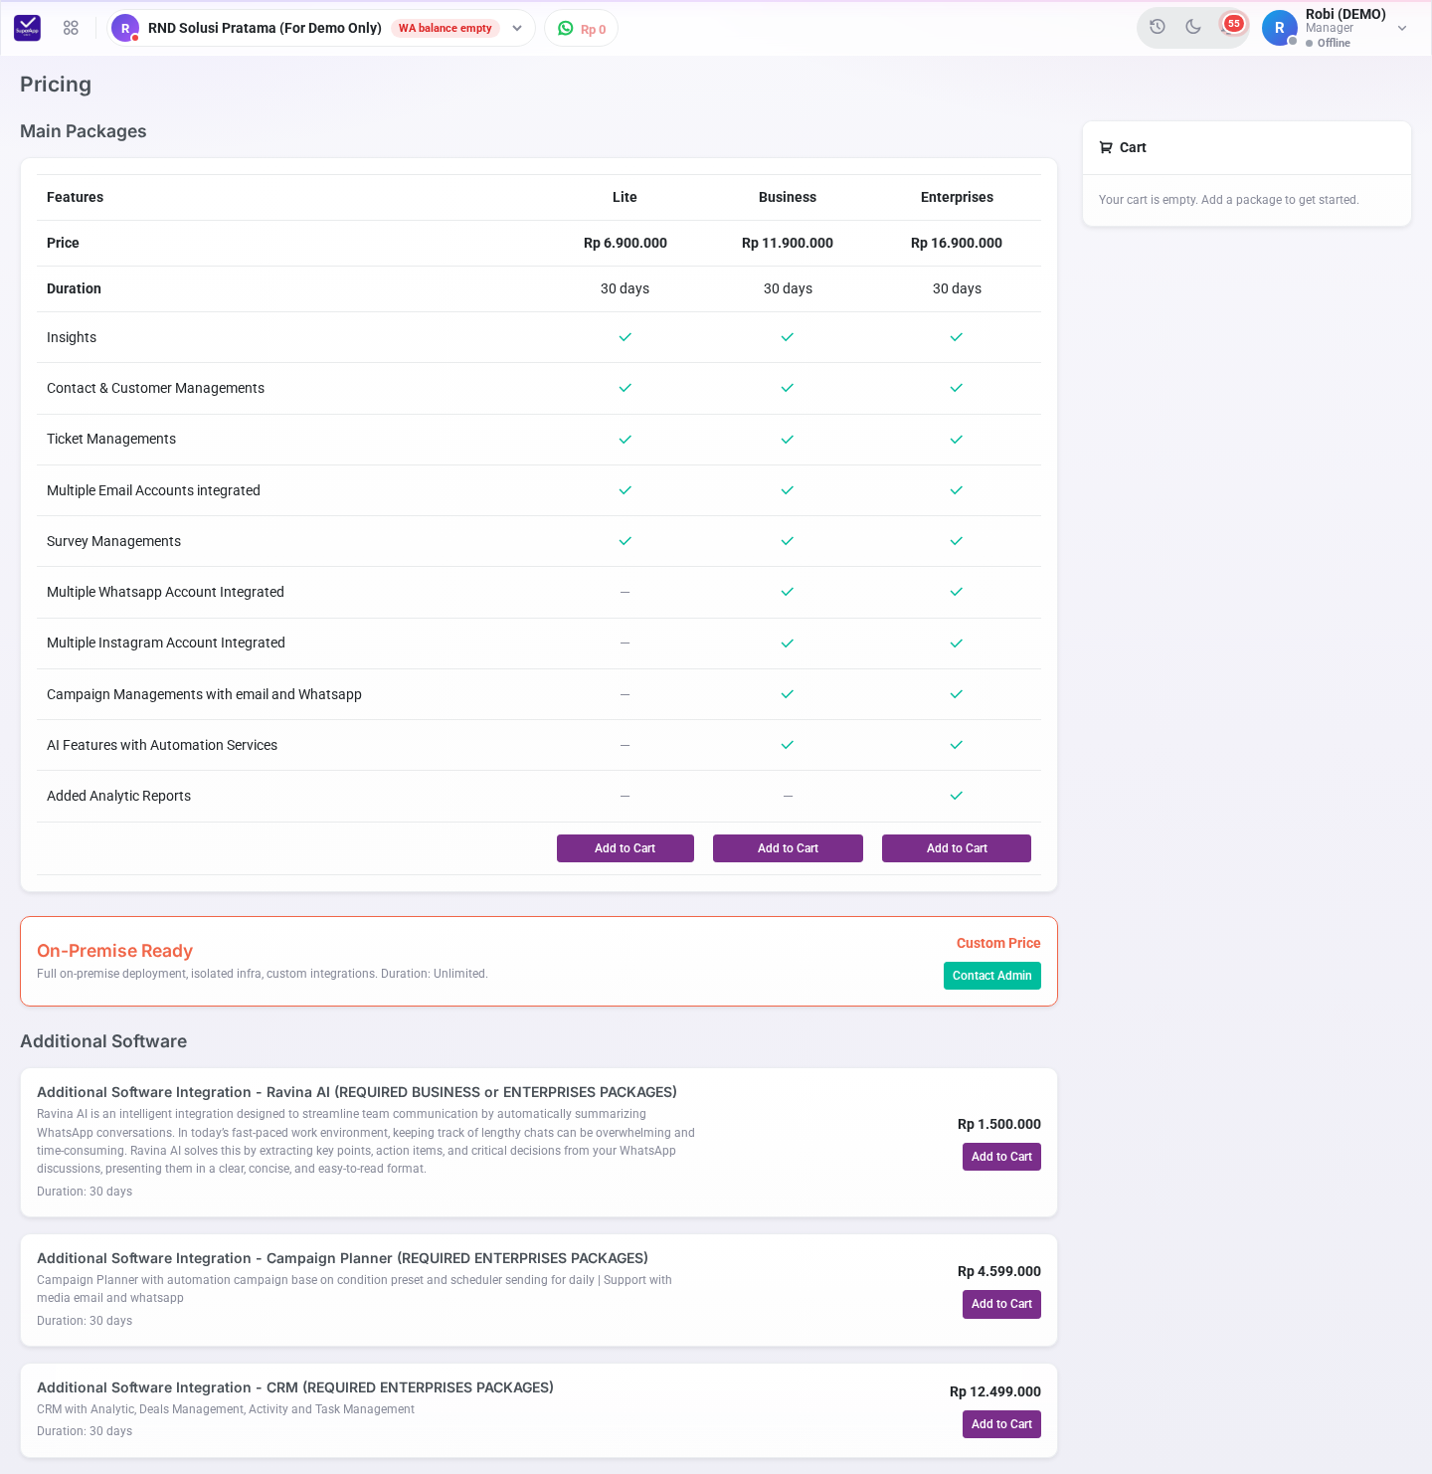Click the Campaign Planner price Rp 4.599.000

[x=999, y=1271]
